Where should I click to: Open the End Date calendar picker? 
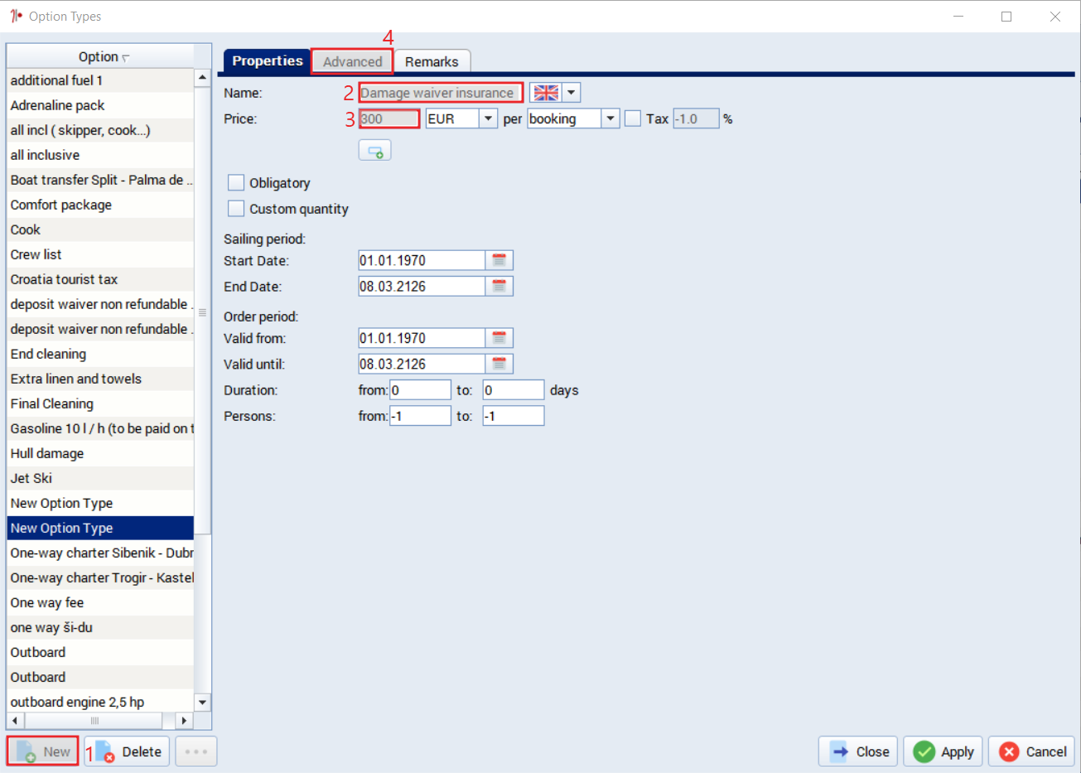(499, 286)
